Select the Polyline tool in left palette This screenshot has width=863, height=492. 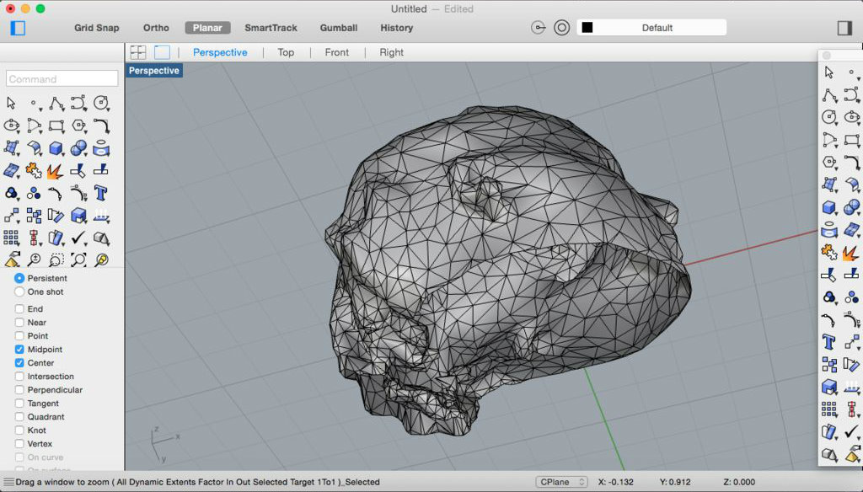coord(56,103)
